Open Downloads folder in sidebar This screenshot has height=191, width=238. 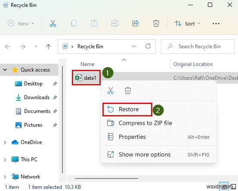click(37, 97)
